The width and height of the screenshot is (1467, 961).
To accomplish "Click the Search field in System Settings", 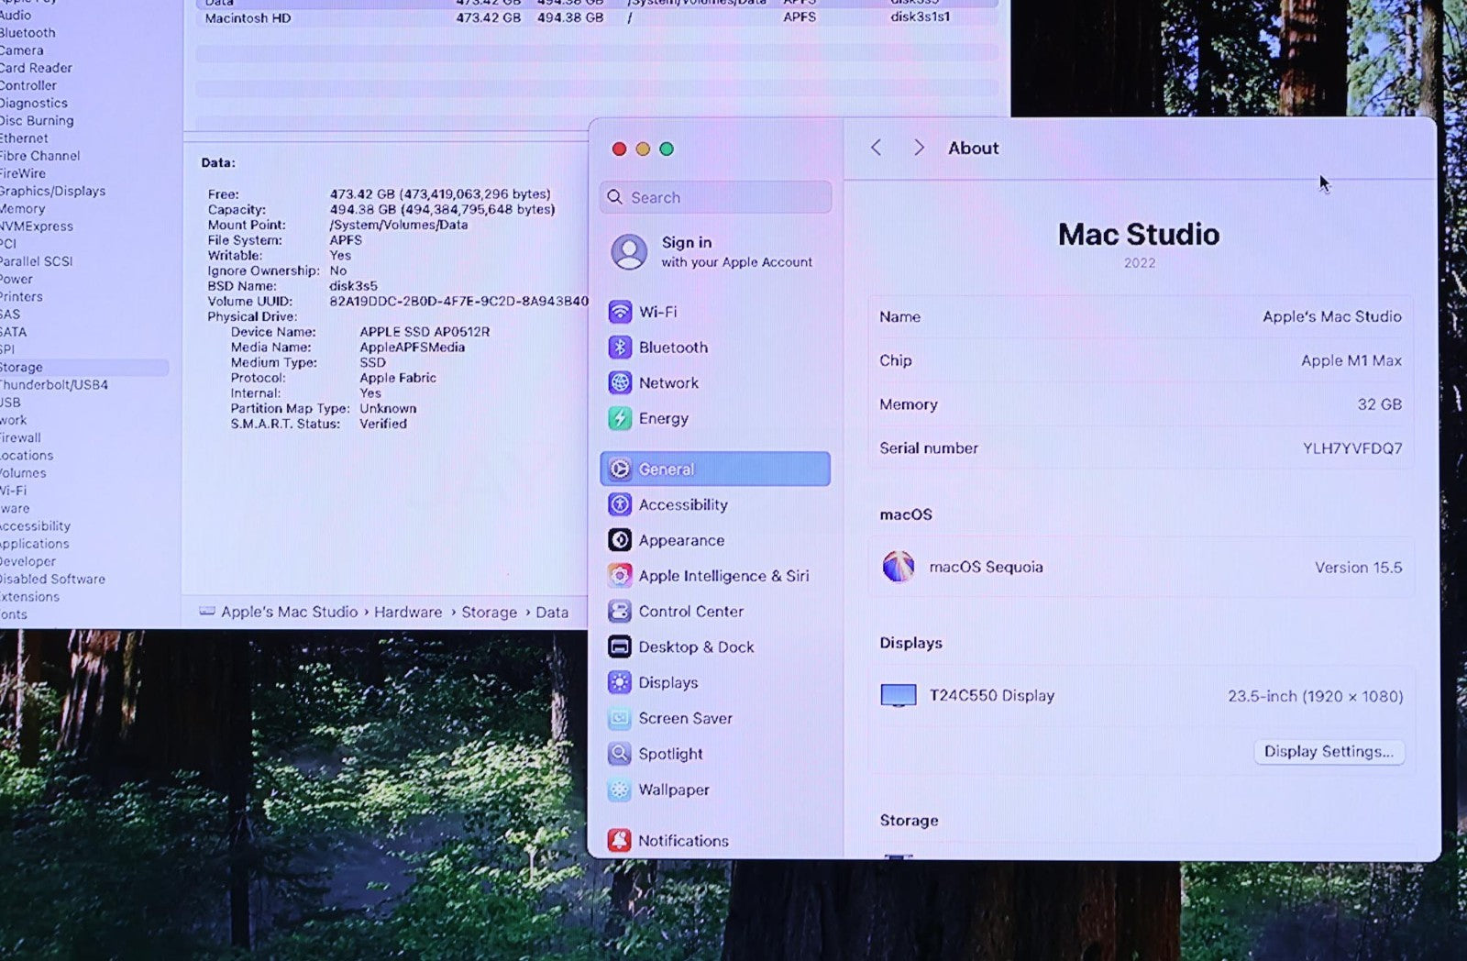I will point(715,197).
